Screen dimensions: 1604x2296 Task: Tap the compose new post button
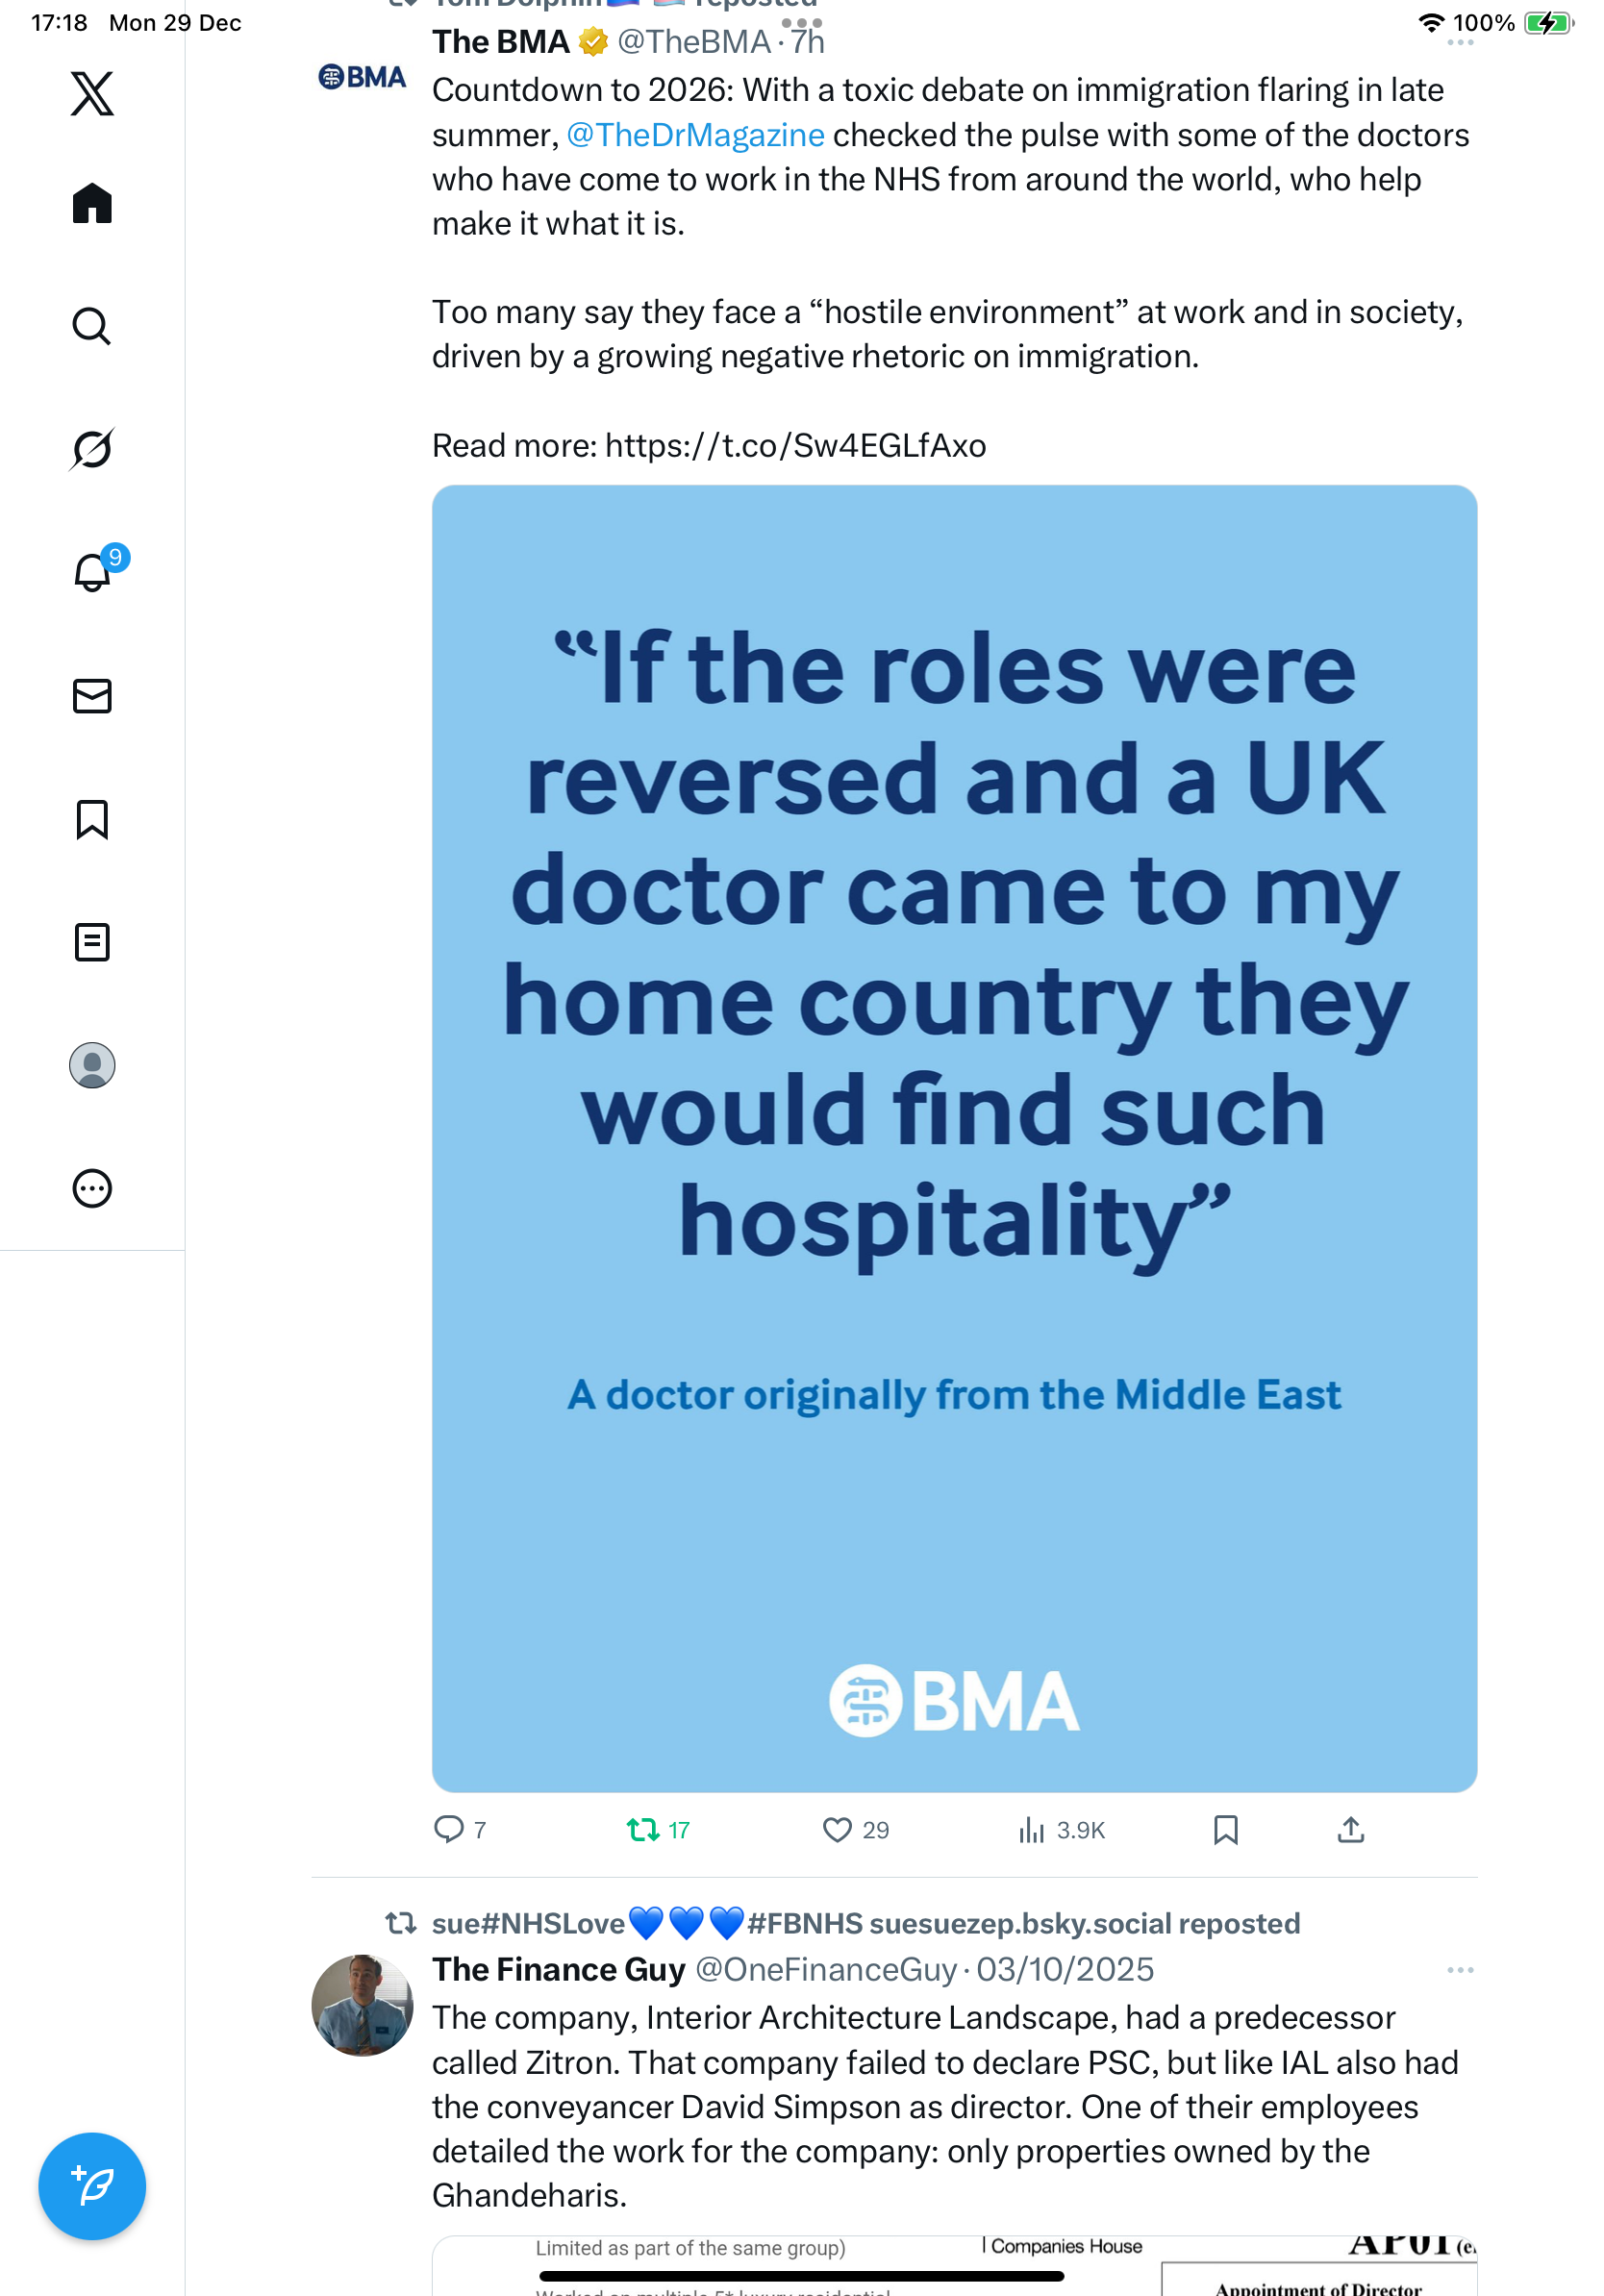pos(92,2185)
